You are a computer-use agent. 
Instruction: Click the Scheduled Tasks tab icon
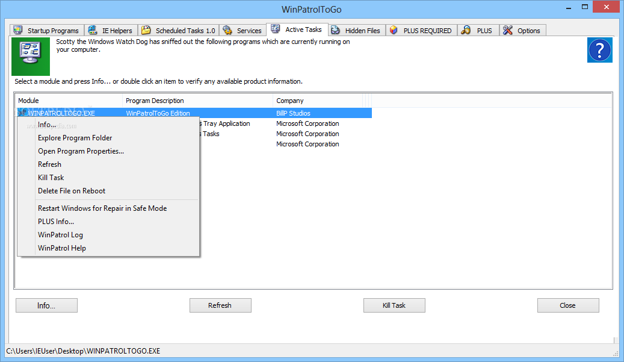tap(146, 30)
